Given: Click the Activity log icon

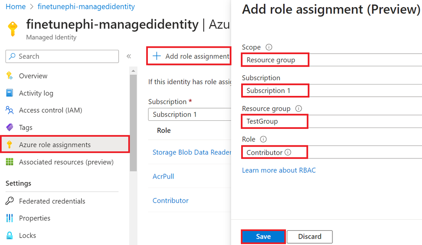Looking at the screenshot, I should point(9,93).
